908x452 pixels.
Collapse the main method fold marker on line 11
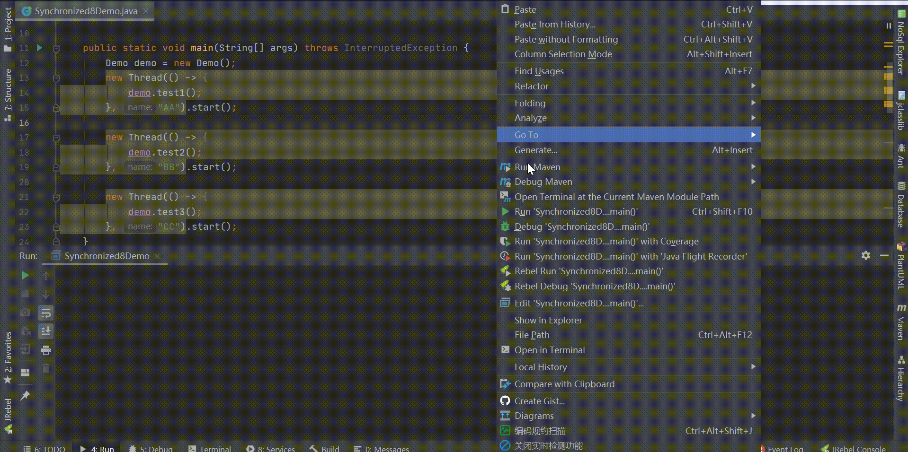point(56,48)
